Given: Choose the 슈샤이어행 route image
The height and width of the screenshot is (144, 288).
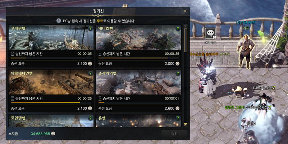Looking at the screenshot, I should point(138,82).
